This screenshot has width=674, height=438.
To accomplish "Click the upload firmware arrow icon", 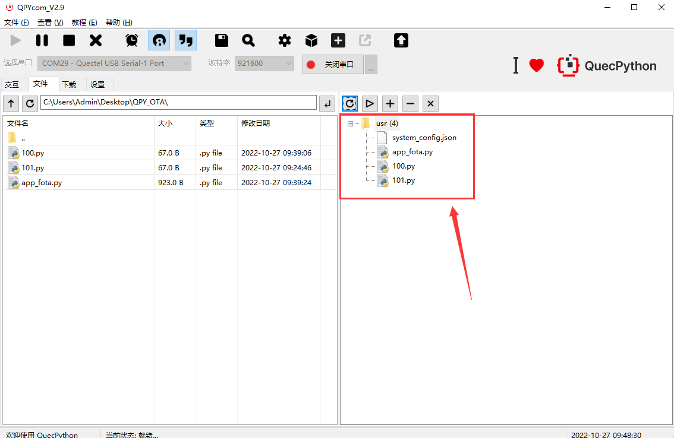I will (400, 40).
